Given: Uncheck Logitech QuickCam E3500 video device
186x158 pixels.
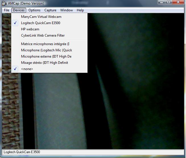Looking at the screenshot, I should (49, 23).
